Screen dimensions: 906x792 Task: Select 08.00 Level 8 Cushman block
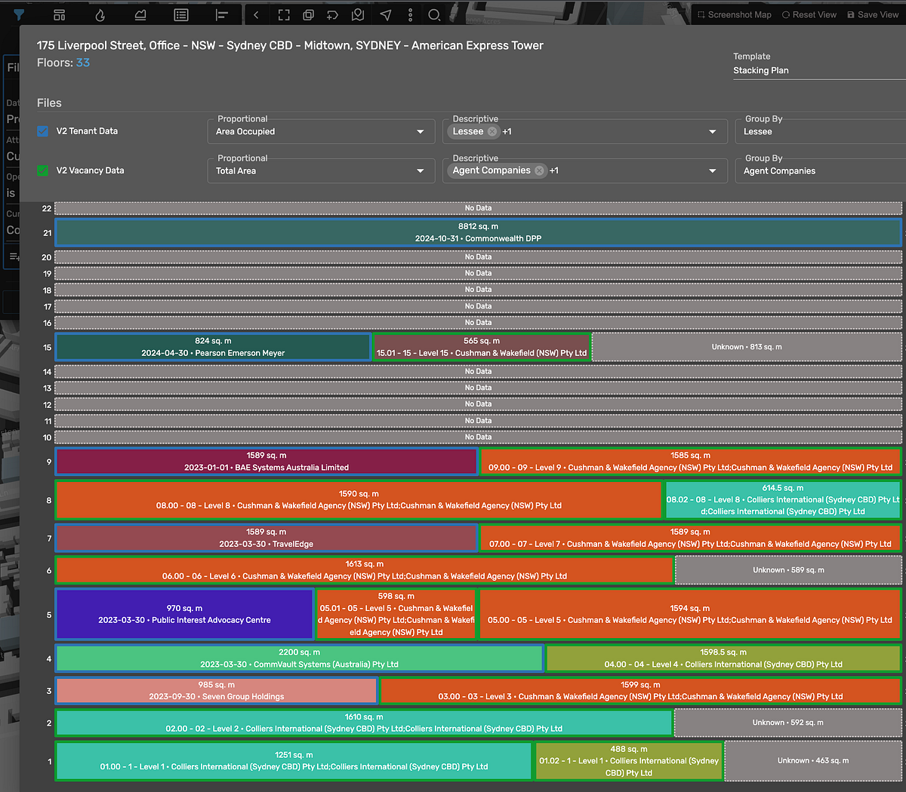click(359, 499)
